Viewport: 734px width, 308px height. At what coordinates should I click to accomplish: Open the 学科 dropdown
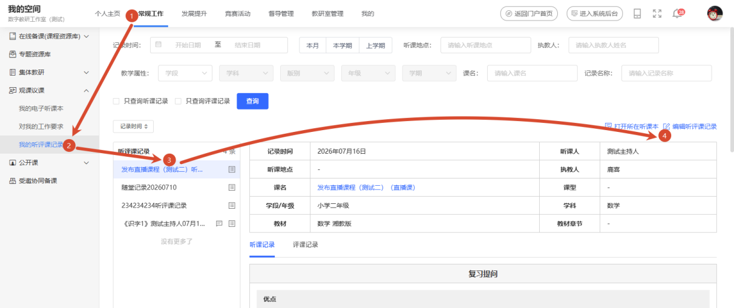[246, 73]
